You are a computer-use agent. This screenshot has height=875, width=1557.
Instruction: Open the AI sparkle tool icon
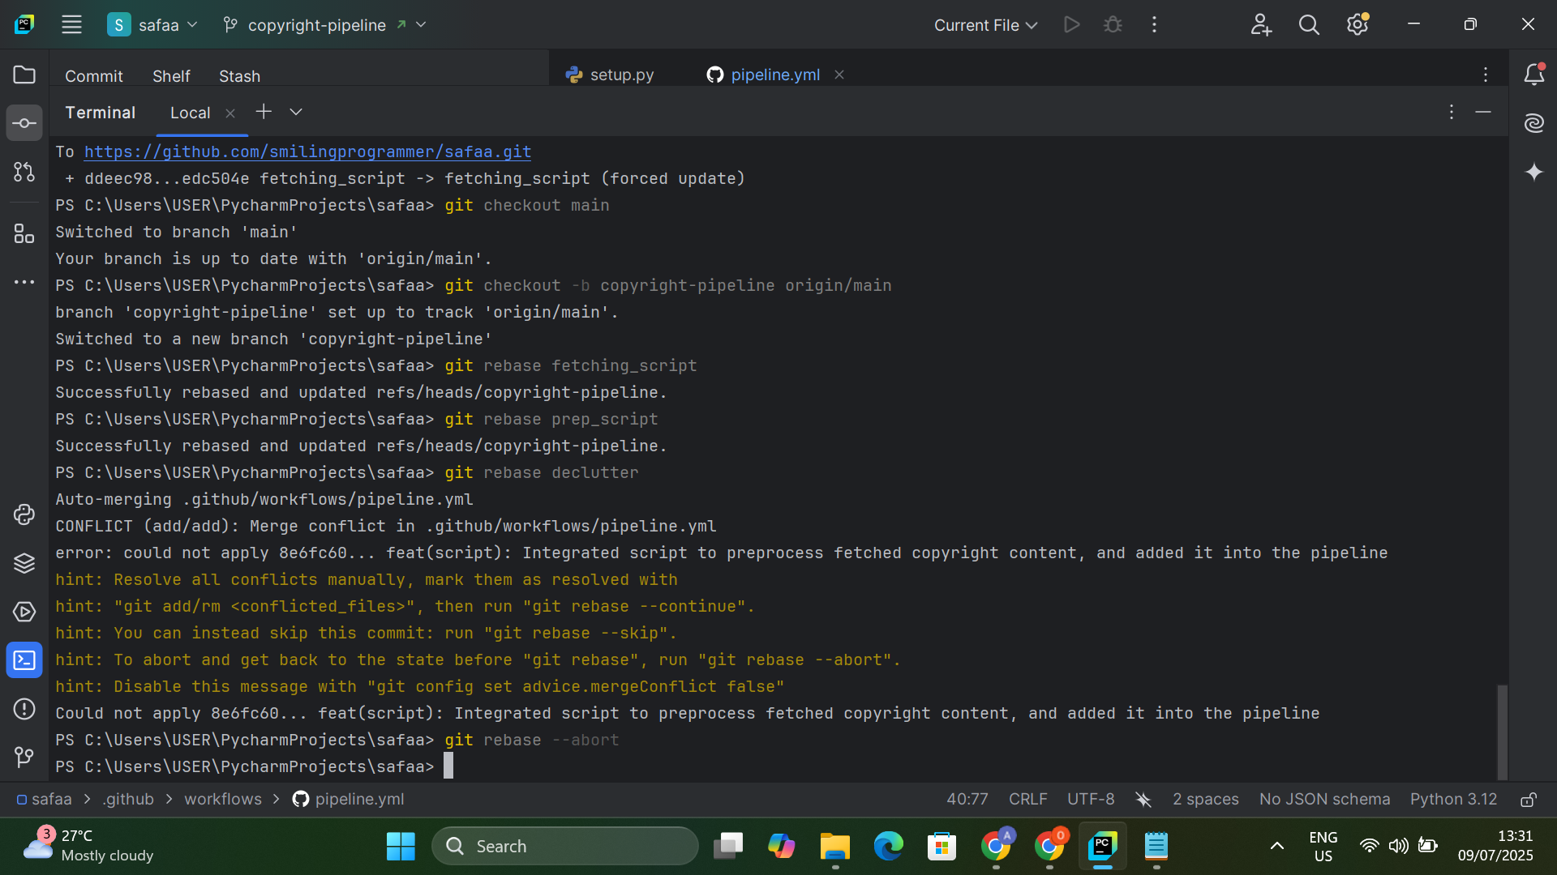1533,172
